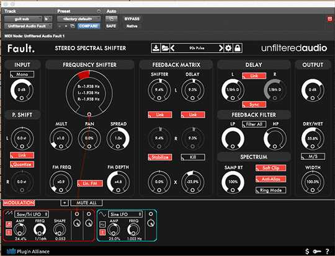Click the output WIDTH knob
This screenshot has height=256, width=335.
(313, 182)
